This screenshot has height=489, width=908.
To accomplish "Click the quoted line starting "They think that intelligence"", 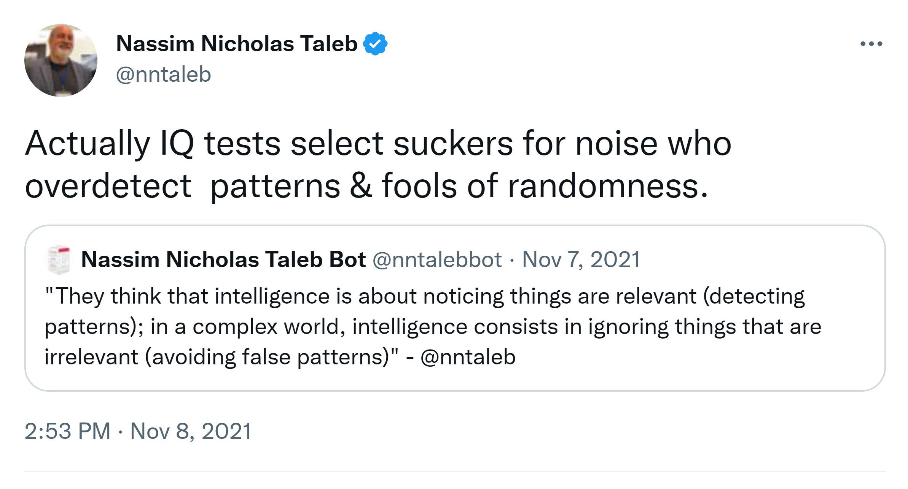I will (425, 296).
